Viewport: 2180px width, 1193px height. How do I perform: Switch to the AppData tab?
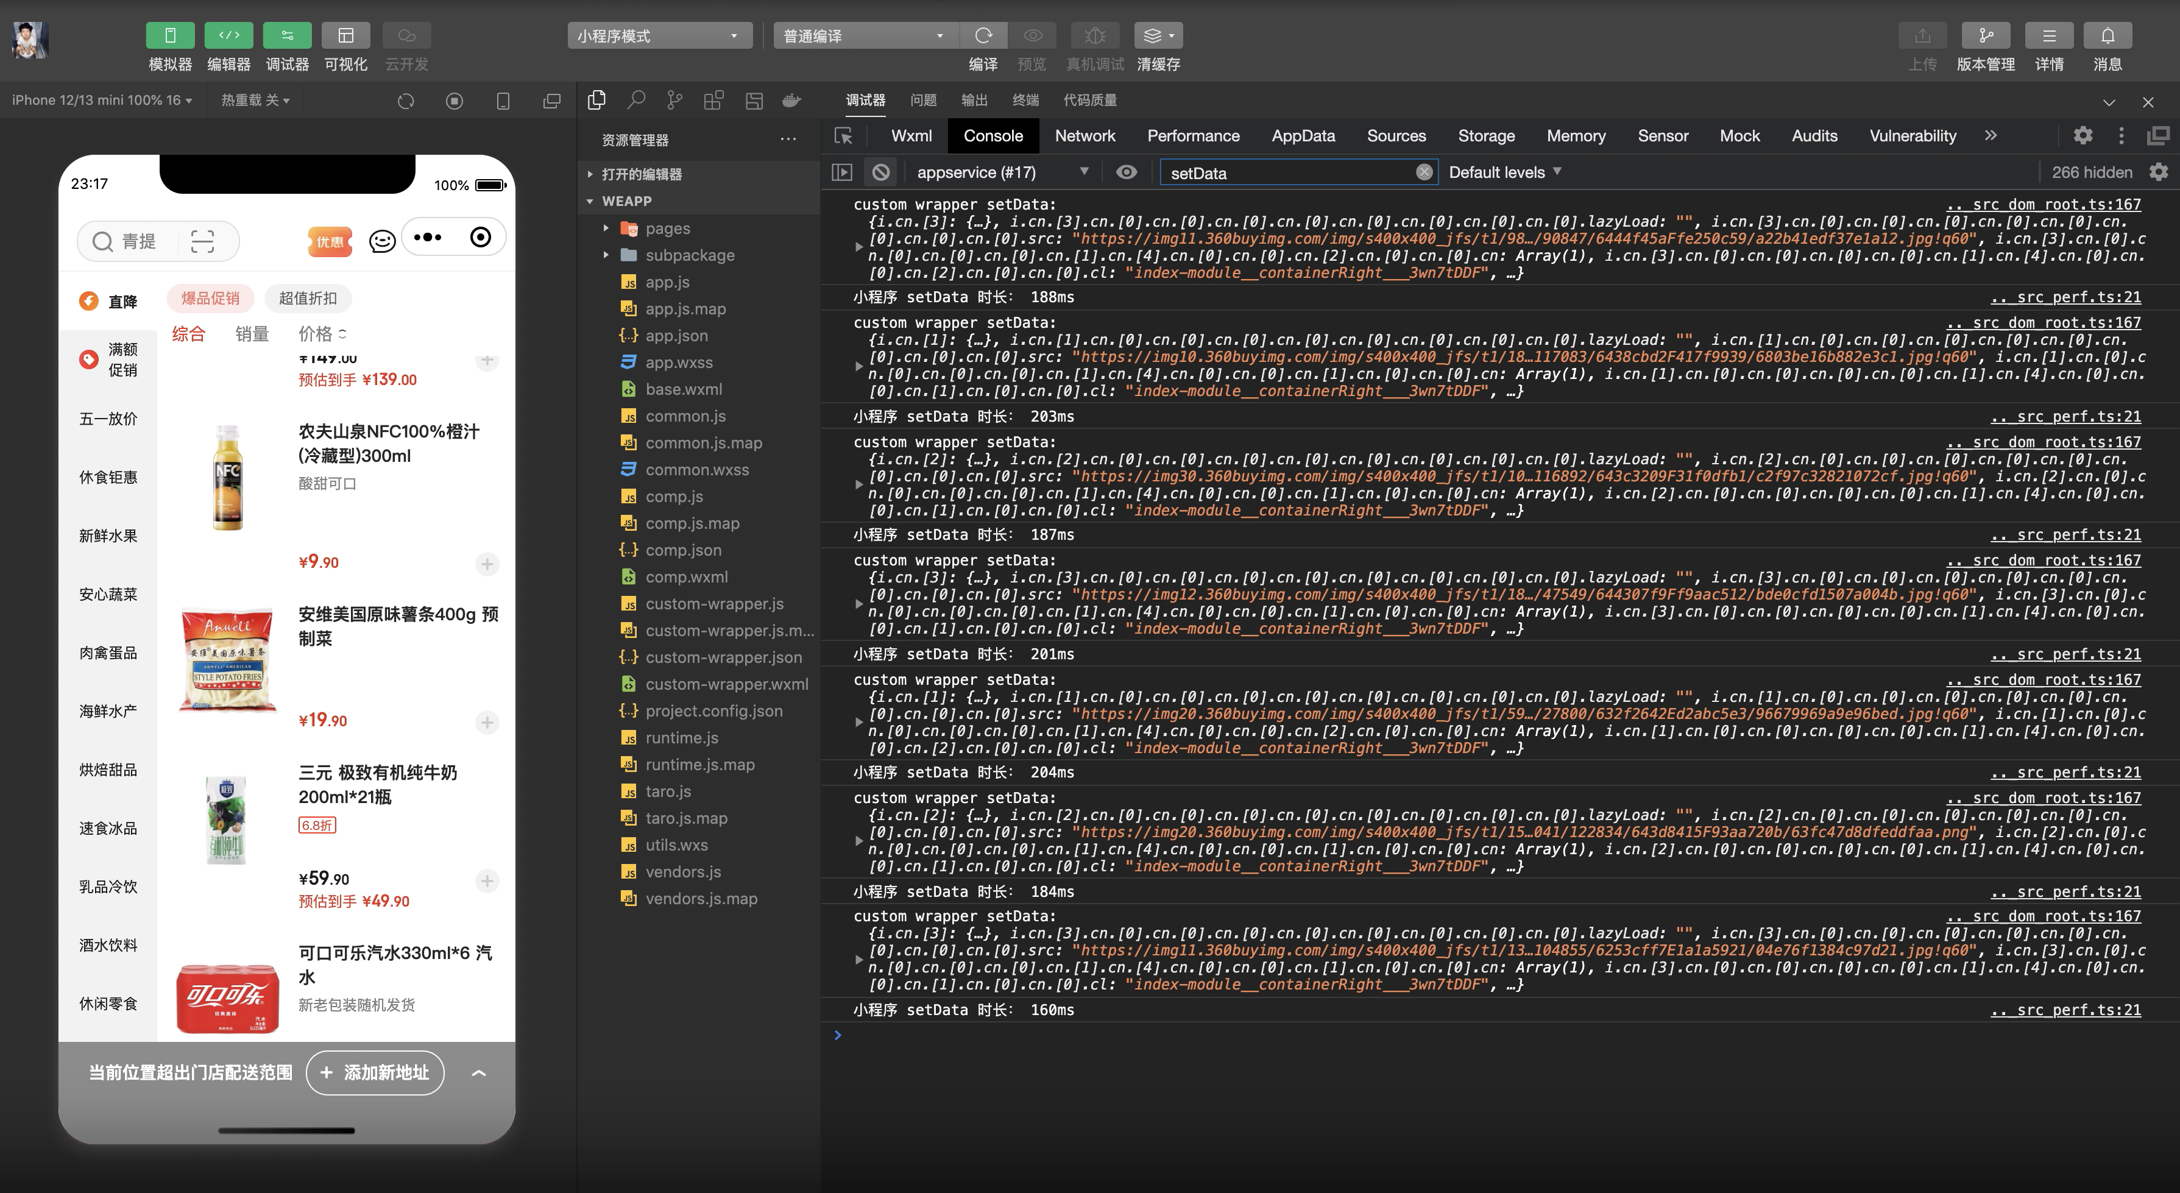(1303, 136)
